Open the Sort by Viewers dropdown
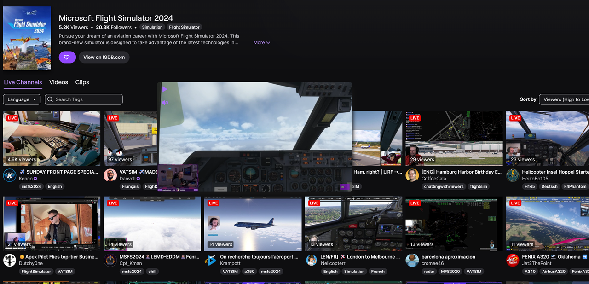 [x=564, y=99]
